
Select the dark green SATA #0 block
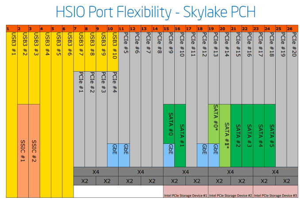tap(169, 124)
